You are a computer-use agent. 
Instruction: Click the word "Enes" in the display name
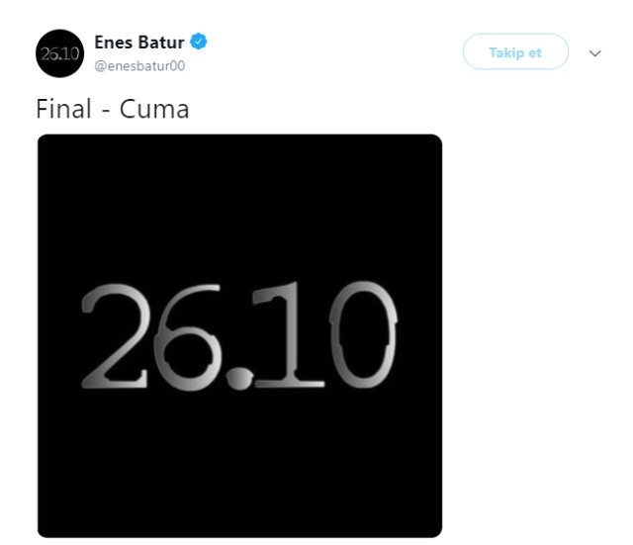(112, 43)
